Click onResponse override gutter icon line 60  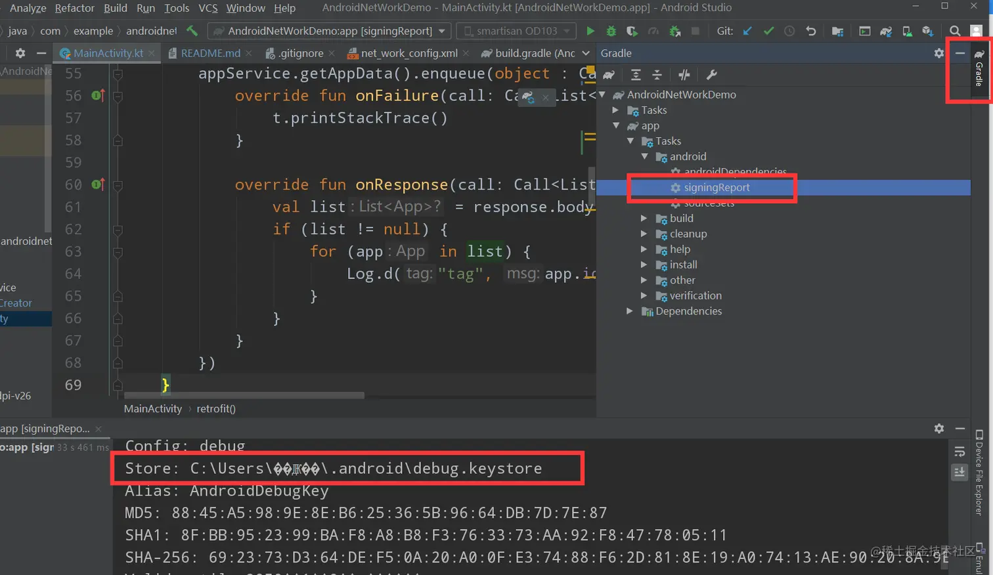click(x=98, y=184)
